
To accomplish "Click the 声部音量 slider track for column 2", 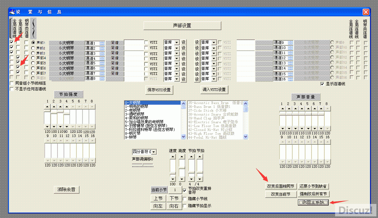I will pyautogui.click(x=289, y=119).
